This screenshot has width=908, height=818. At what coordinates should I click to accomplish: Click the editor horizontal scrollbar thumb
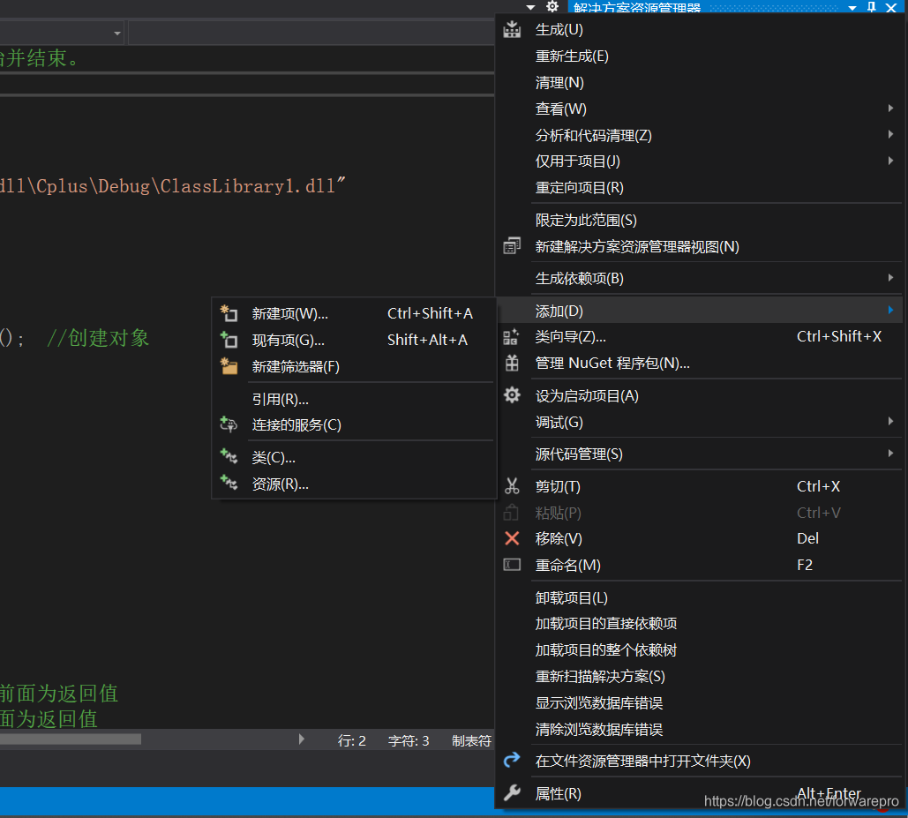tap(70, 739)
